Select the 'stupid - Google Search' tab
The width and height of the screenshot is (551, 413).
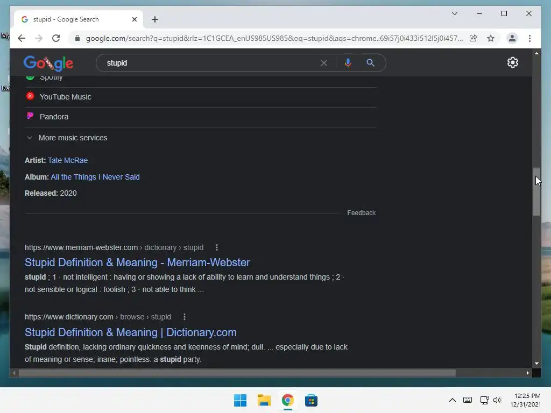tap(79, 19)
